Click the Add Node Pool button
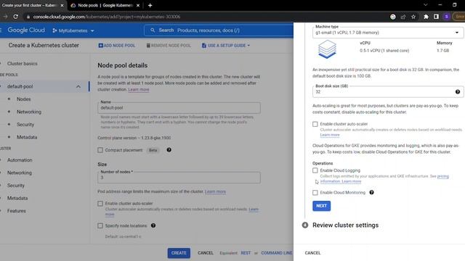 click(x=117, y=46)
